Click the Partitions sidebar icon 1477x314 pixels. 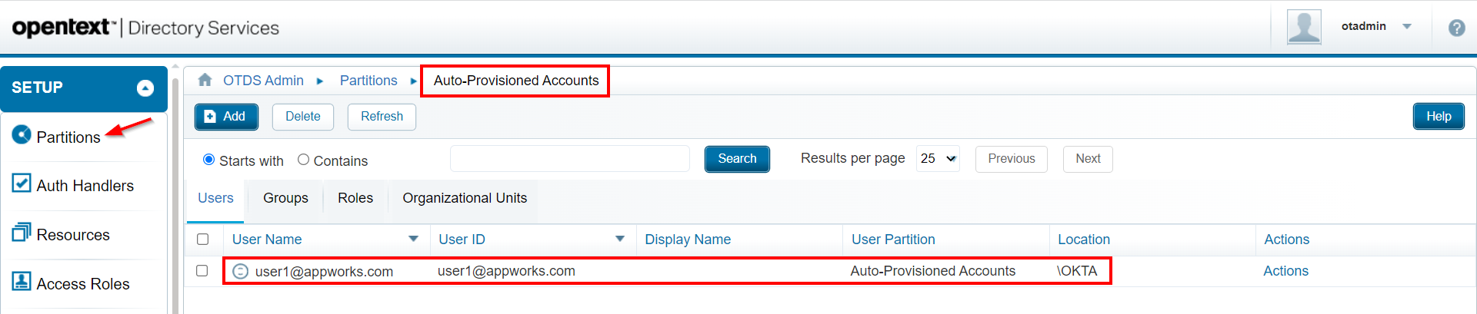point(22,135)
